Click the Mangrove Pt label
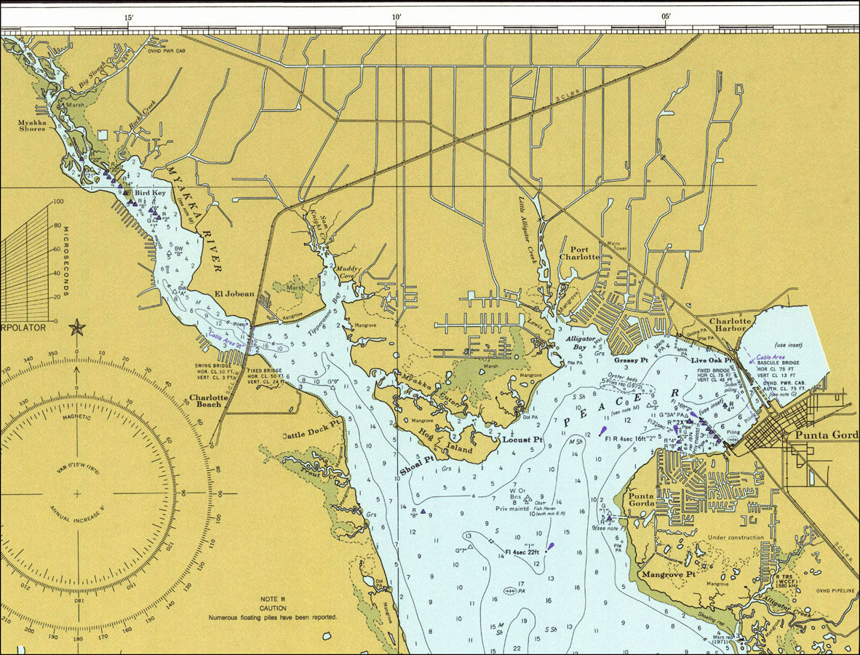Image resolution: width=860 pixels, height=655 pixels. (x=669, y=575)
